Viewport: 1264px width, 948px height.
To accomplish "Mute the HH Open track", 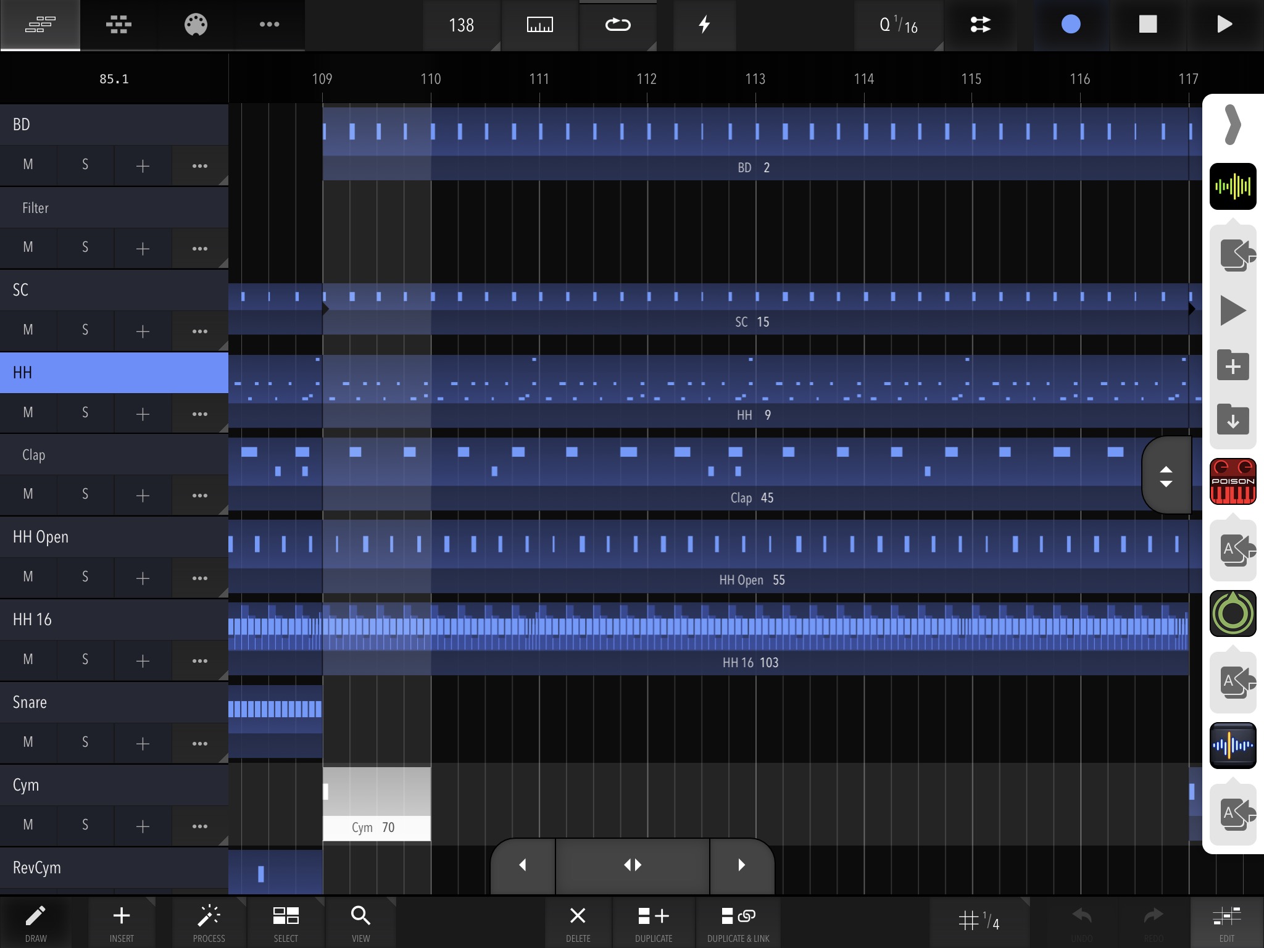I will click(28, 577).
